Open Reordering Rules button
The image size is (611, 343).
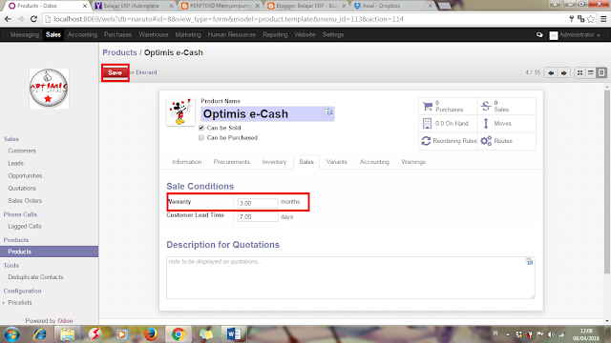coord(448,141)
